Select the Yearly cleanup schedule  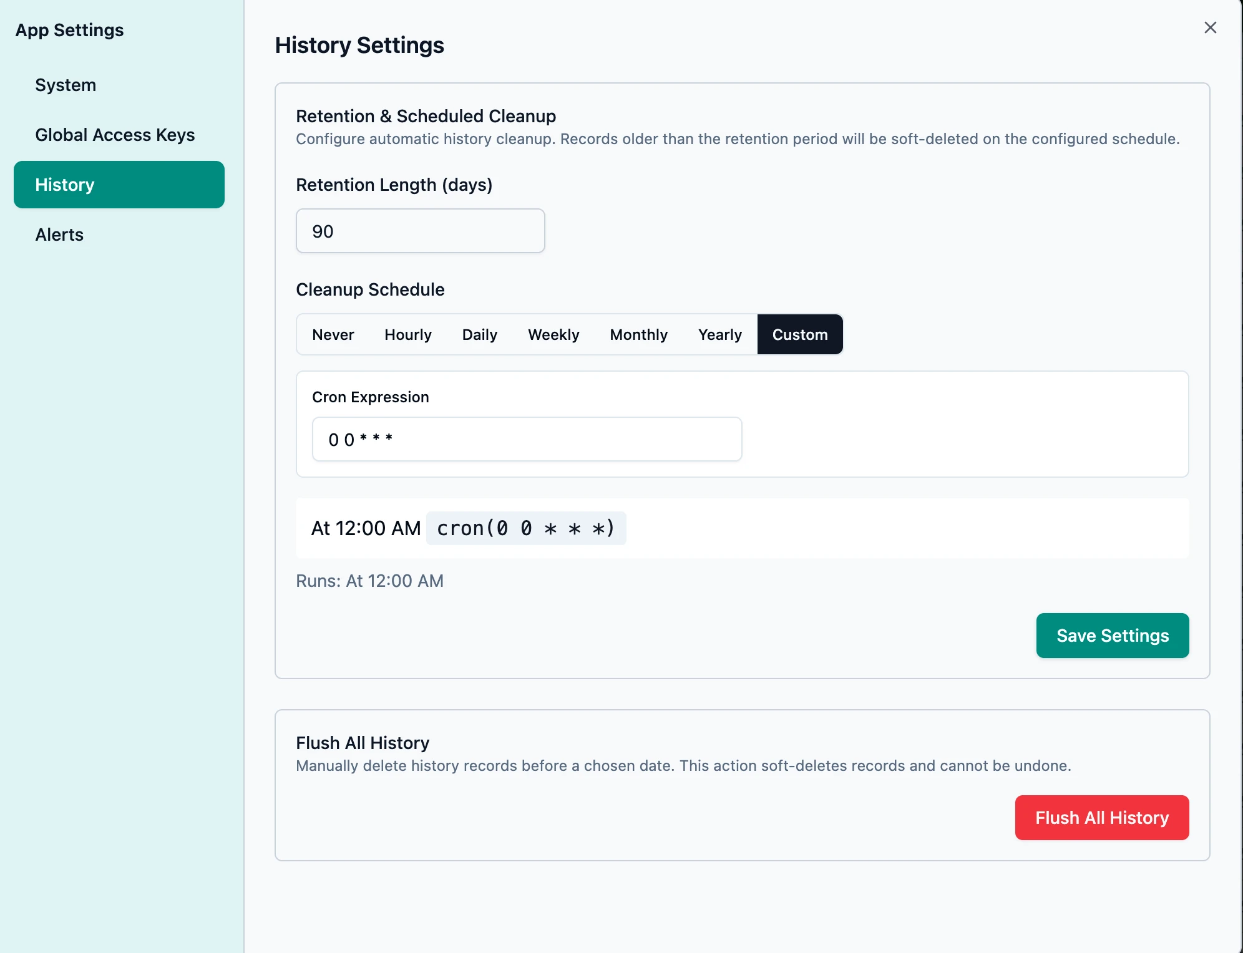(x=719, y=334)
